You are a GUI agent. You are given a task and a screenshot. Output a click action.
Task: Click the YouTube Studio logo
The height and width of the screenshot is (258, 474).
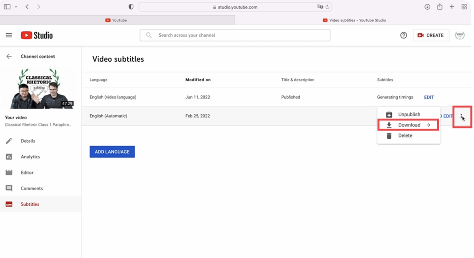pos(37,35)
